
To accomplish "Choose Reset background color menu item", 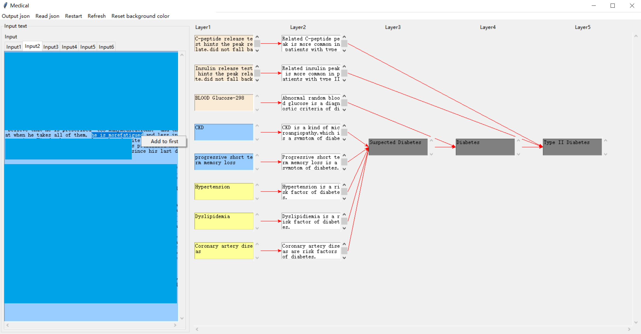I will tap(140, 16).
